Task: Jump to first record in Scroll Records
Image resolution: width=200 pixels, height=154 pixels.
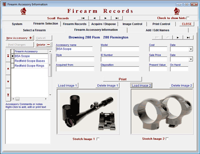Action: [83, 18]
